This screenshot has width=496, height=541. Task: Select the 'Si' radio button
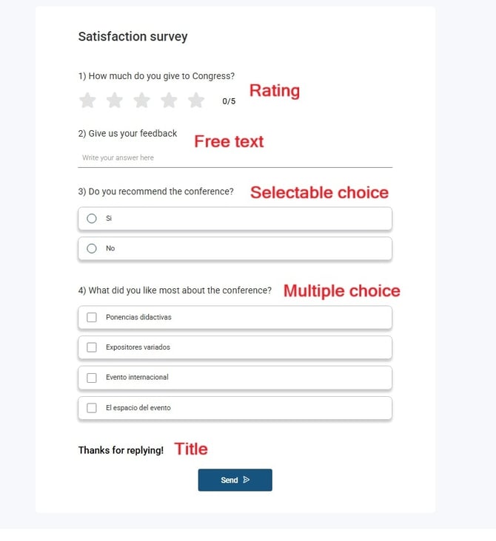(x=92, y=218)
